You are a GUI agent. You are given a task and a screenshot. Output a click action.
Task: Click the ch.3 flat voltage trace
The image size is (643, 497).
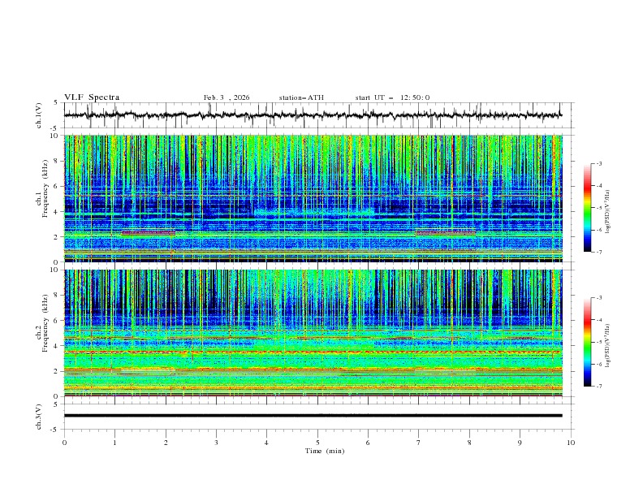pos(313,416)
